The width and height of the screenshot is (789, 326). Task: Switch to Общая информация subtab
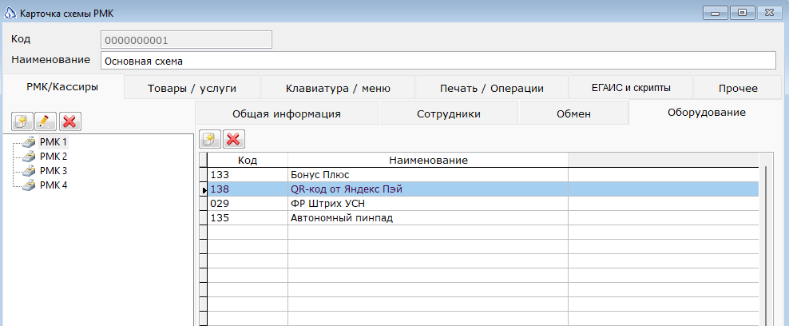pos(286,113)
